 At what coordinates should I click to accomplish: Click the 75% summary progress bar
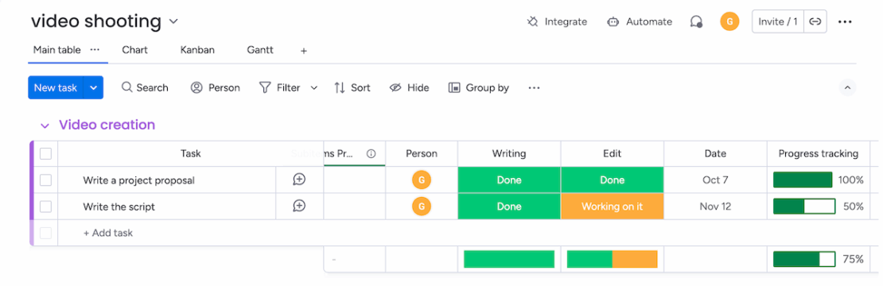click(803, 259)
